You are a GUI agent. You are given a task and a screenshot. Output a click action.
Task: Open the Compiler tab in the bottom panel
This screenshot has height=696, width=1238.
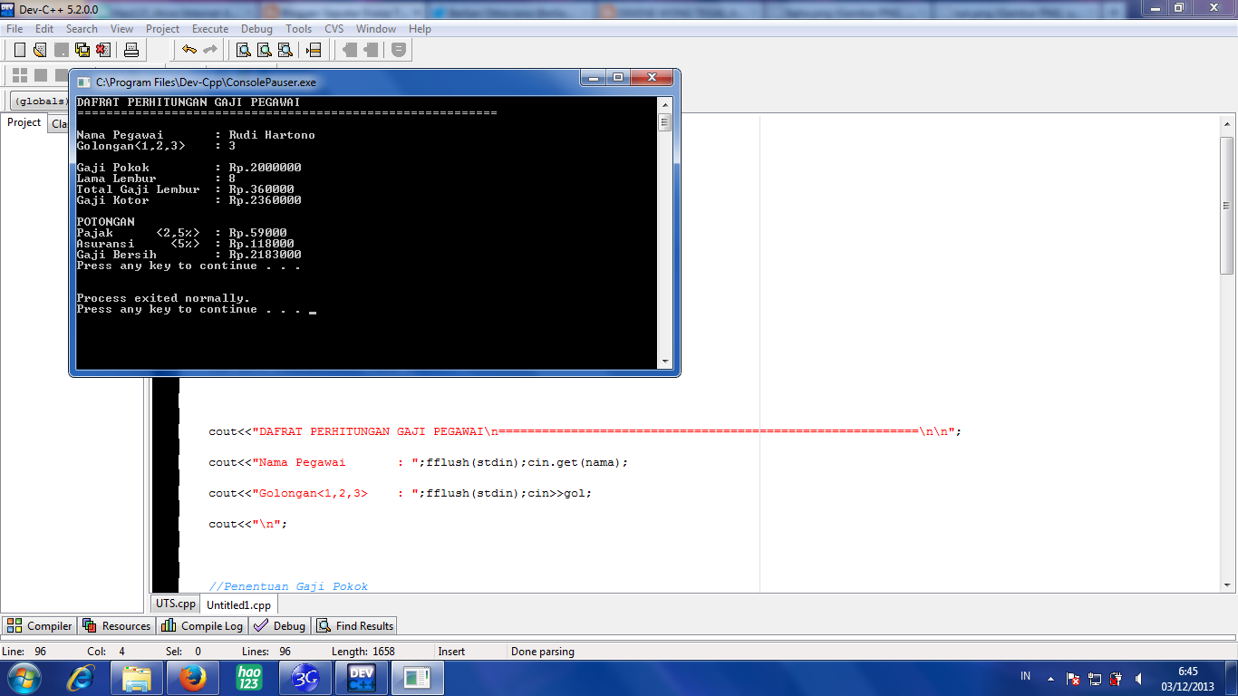40,625
